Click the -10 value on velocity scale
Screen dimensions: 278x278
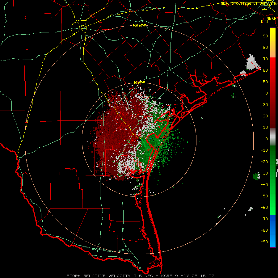pos(264,150)
